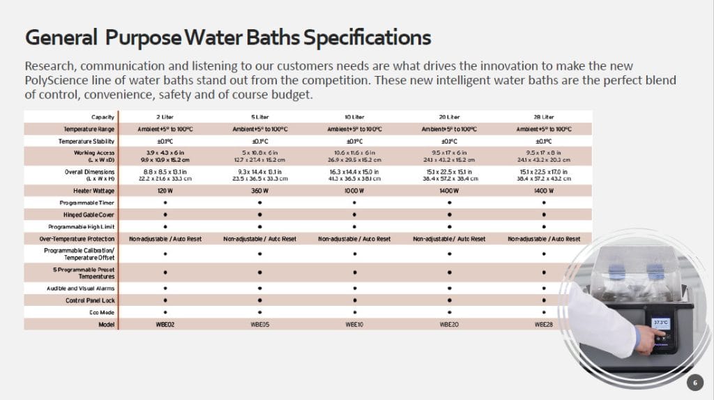
Task: Click the 1000 W heater wattage cell
Action: click(354, 190)
